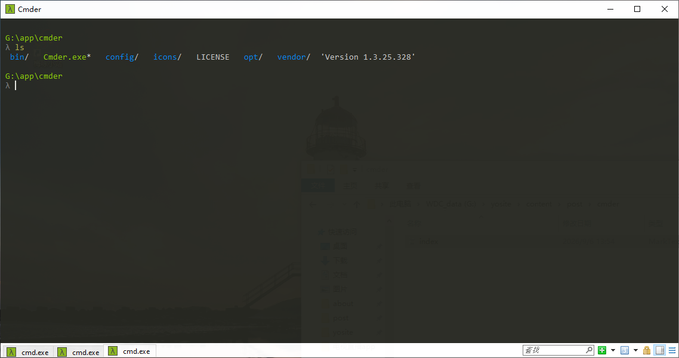Click the 'Cmder' window title text
Image resolution: width=679 pixels, height=358 pixels.
(29, 9)
